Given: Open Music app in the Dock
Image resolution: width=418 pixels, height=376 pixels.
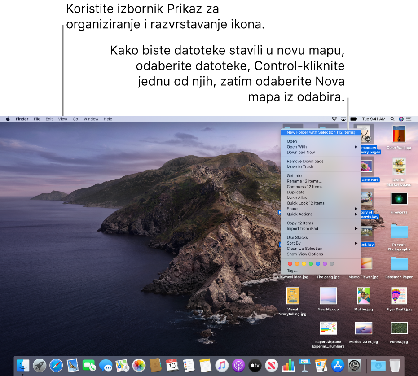Looking at the screenshot, I should pyautogui.click(x=222, y=365).
